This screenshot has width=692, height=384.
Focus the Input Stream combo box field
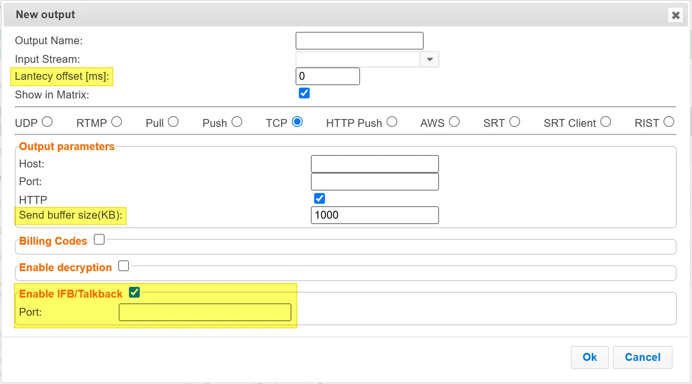coord(358,60)
